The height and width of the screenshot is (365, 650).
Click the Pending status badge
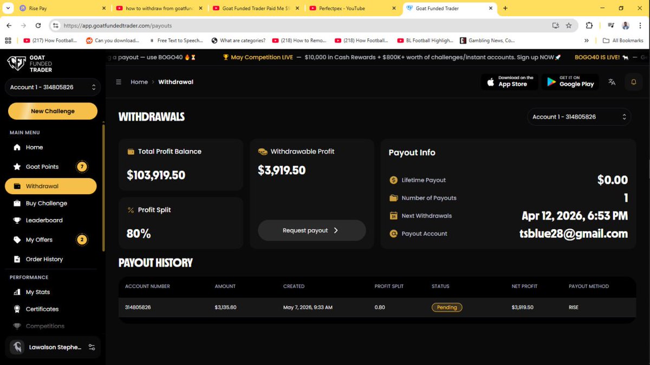[447, 307]
